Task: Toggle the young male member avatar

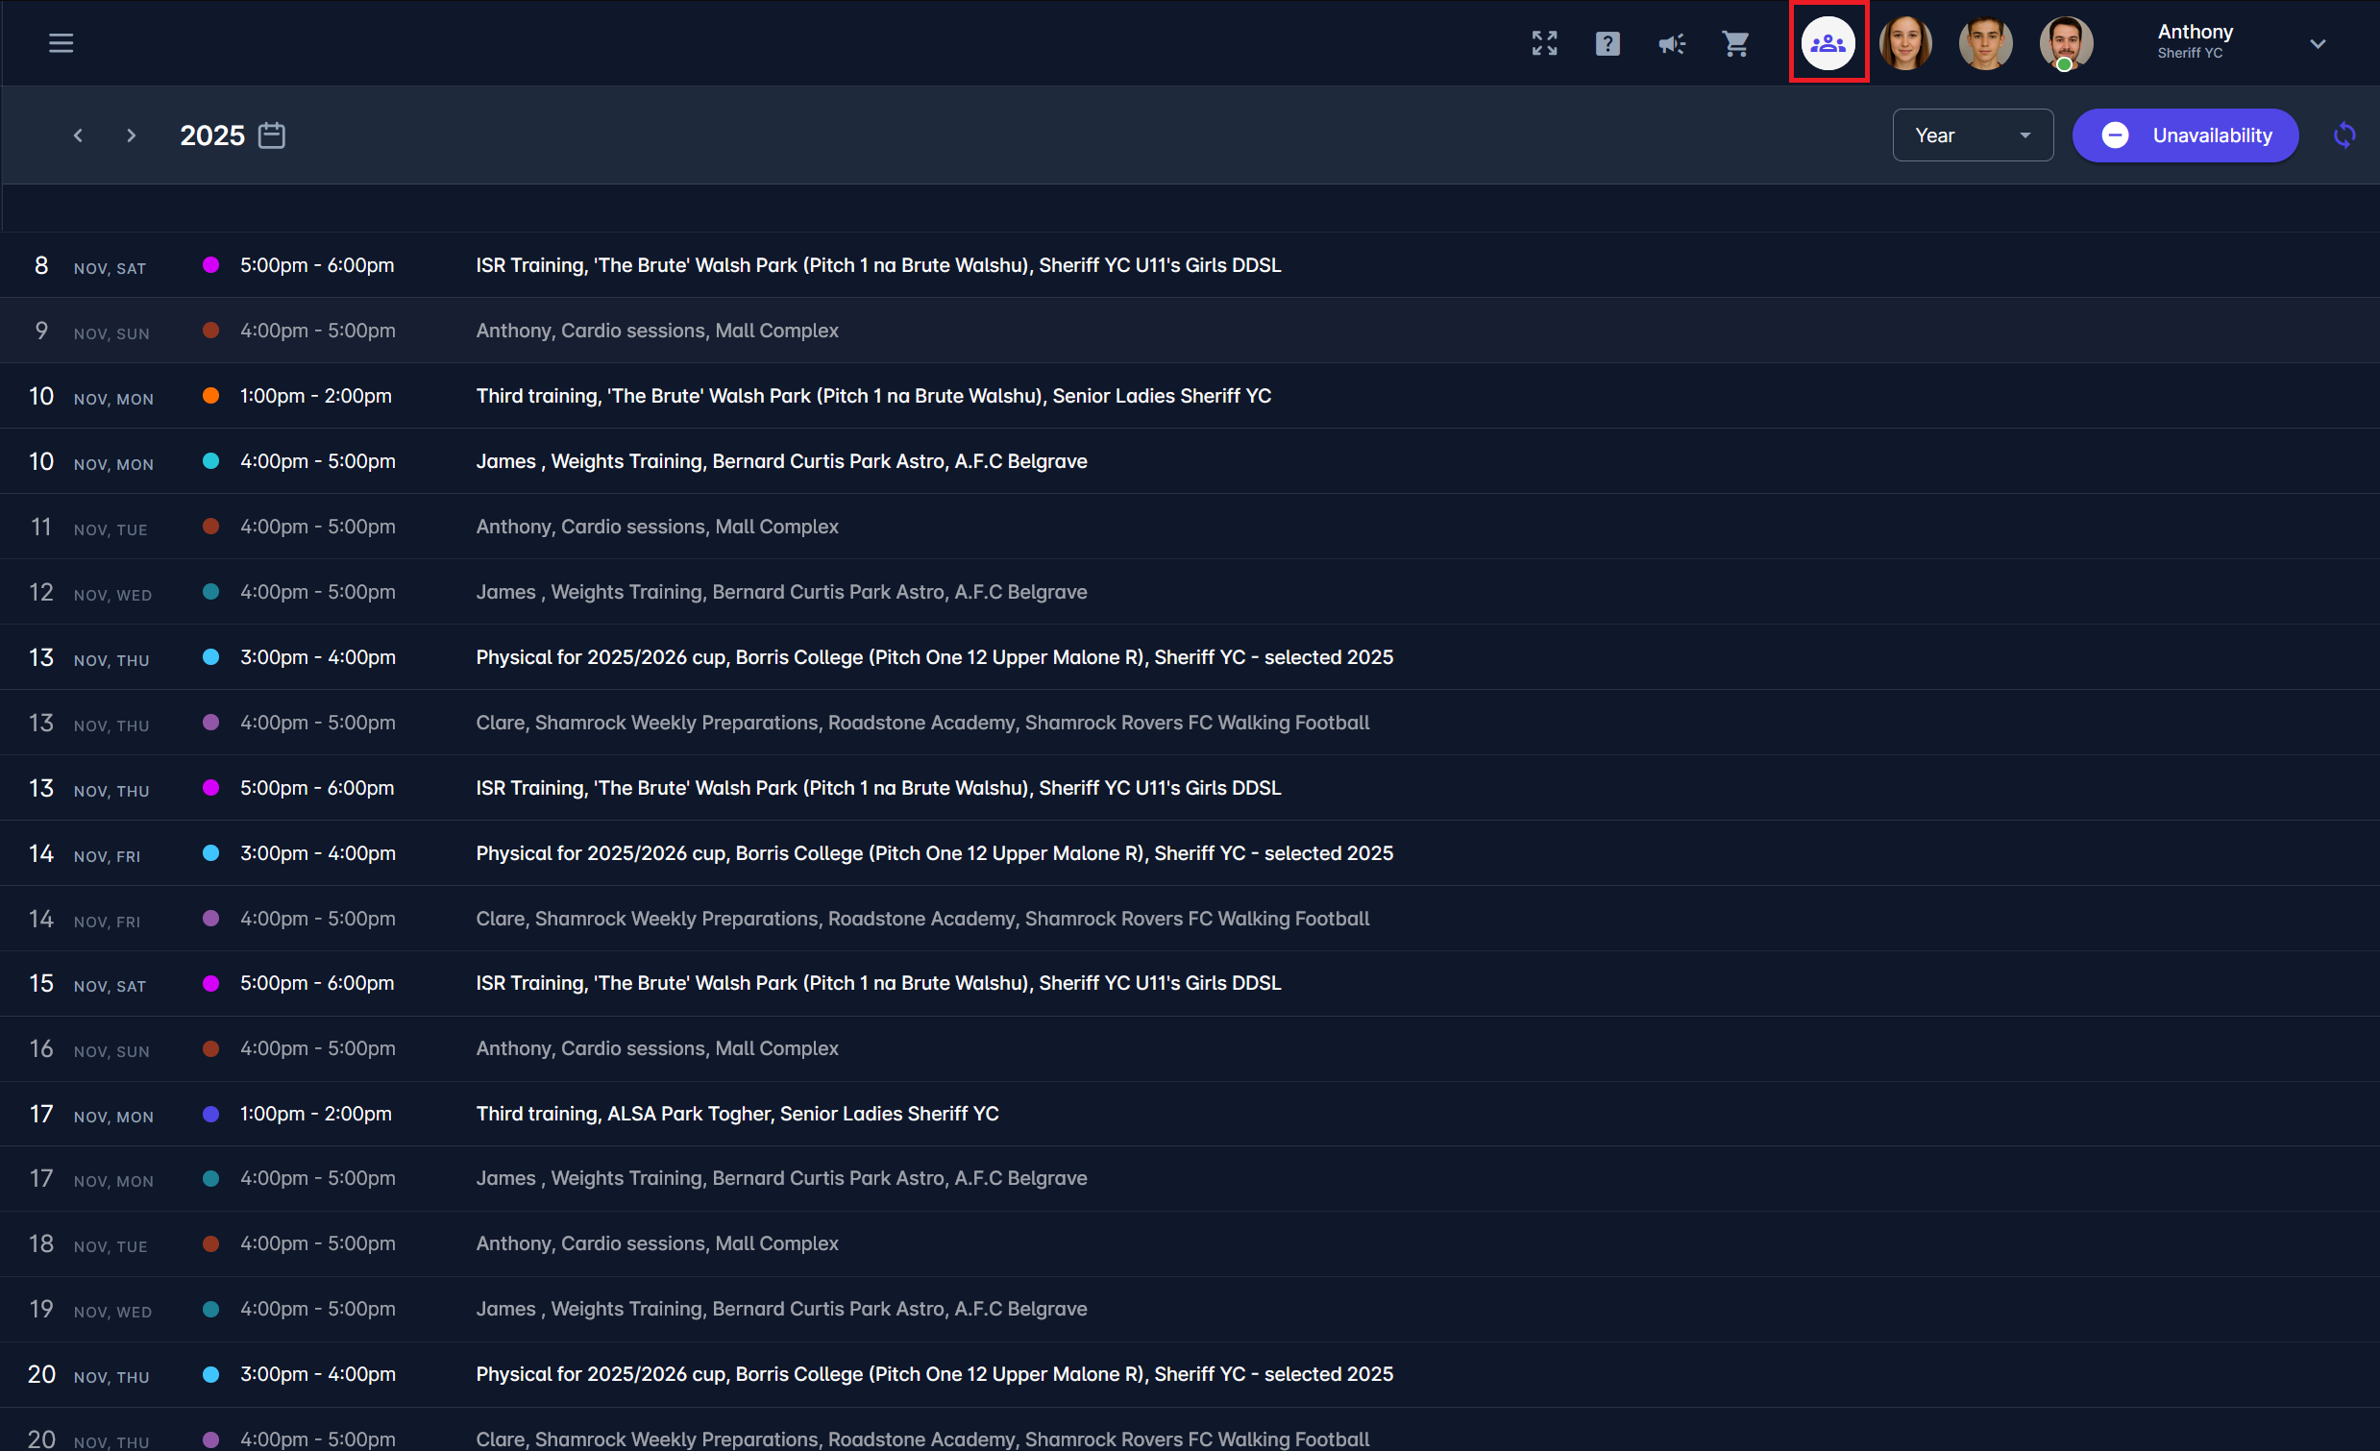Action: coord(1985,43)
